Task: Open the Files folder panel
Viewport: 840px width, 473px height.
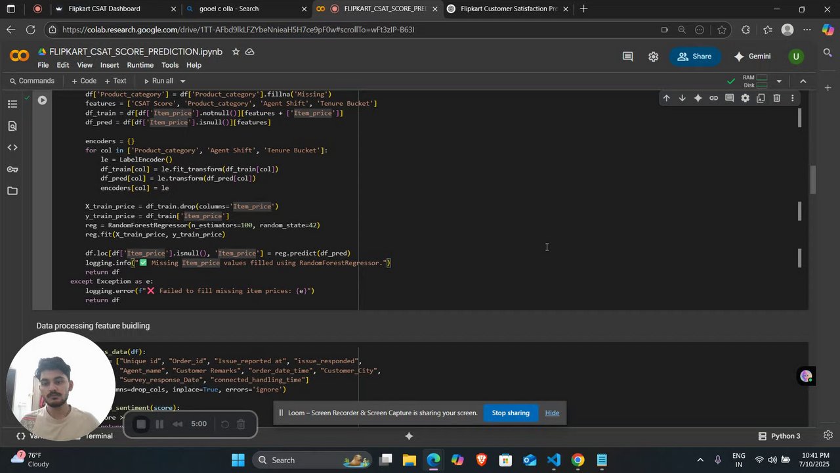Action: pos(12,191)
